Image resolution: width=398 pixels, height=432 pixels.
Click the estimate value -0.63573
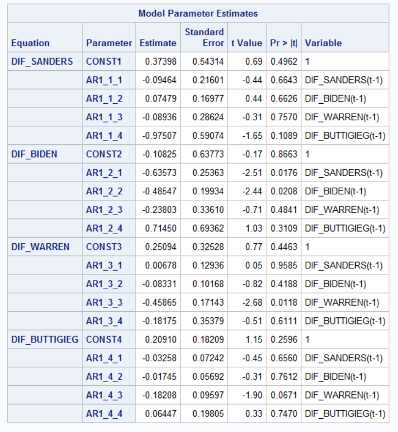(159, 173)
